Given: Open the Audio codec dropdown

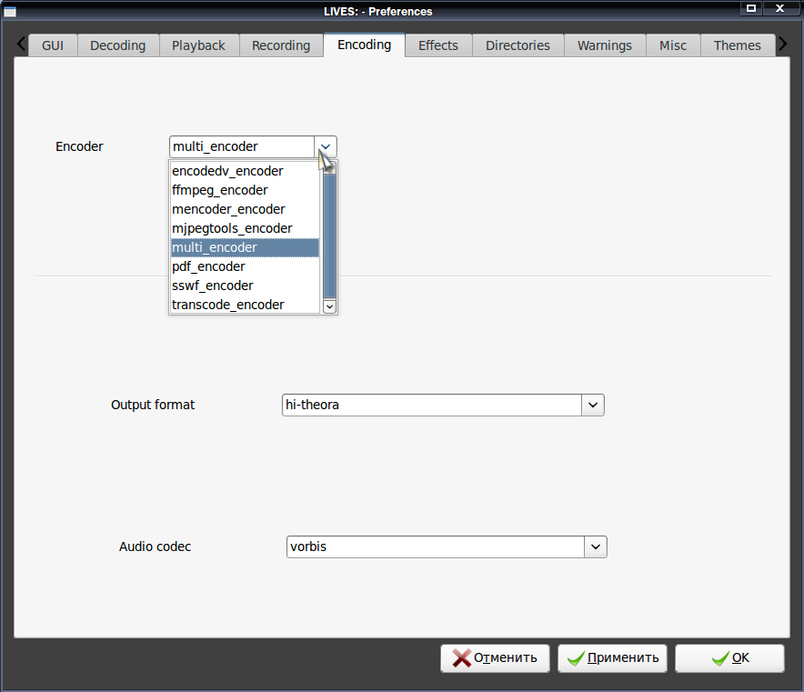Looking at the screenshot, I should (596, 547).
